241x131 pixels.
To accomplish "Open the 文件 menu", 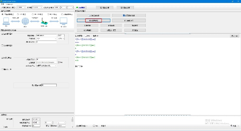I will coord(2,4).
